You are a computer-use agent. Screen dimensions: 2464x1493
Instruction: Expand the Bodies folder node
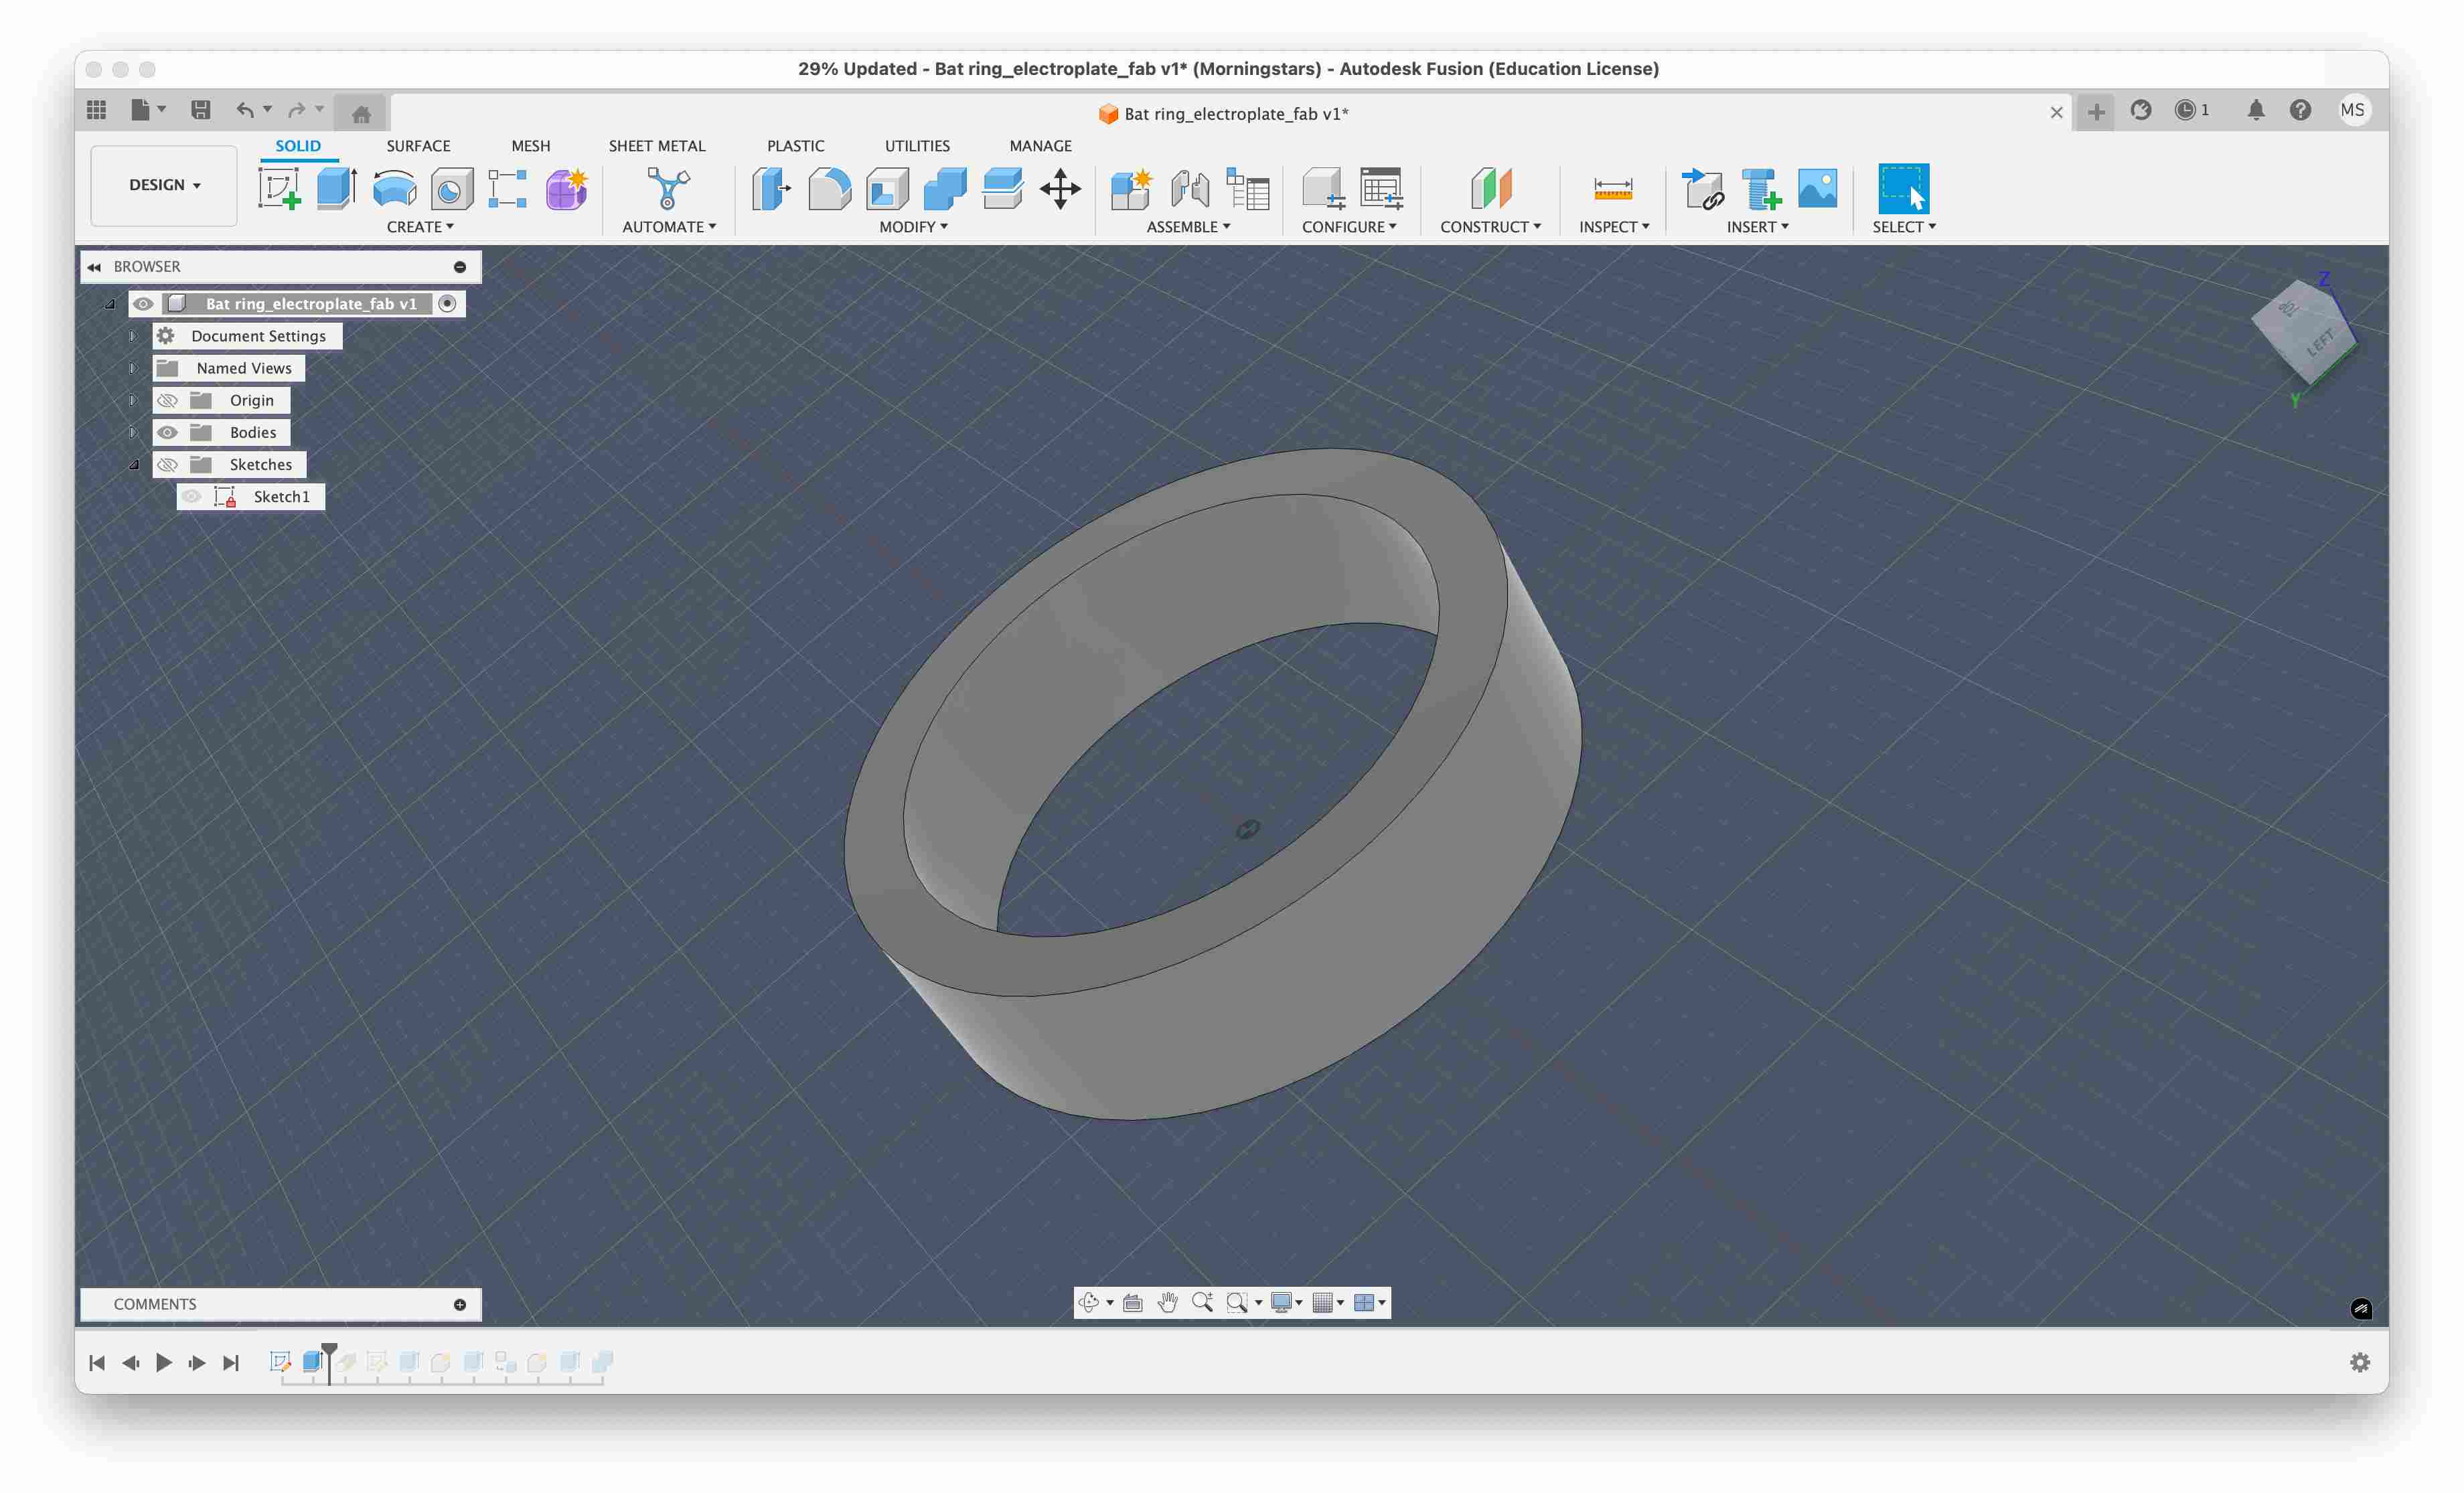pos(133,432)
